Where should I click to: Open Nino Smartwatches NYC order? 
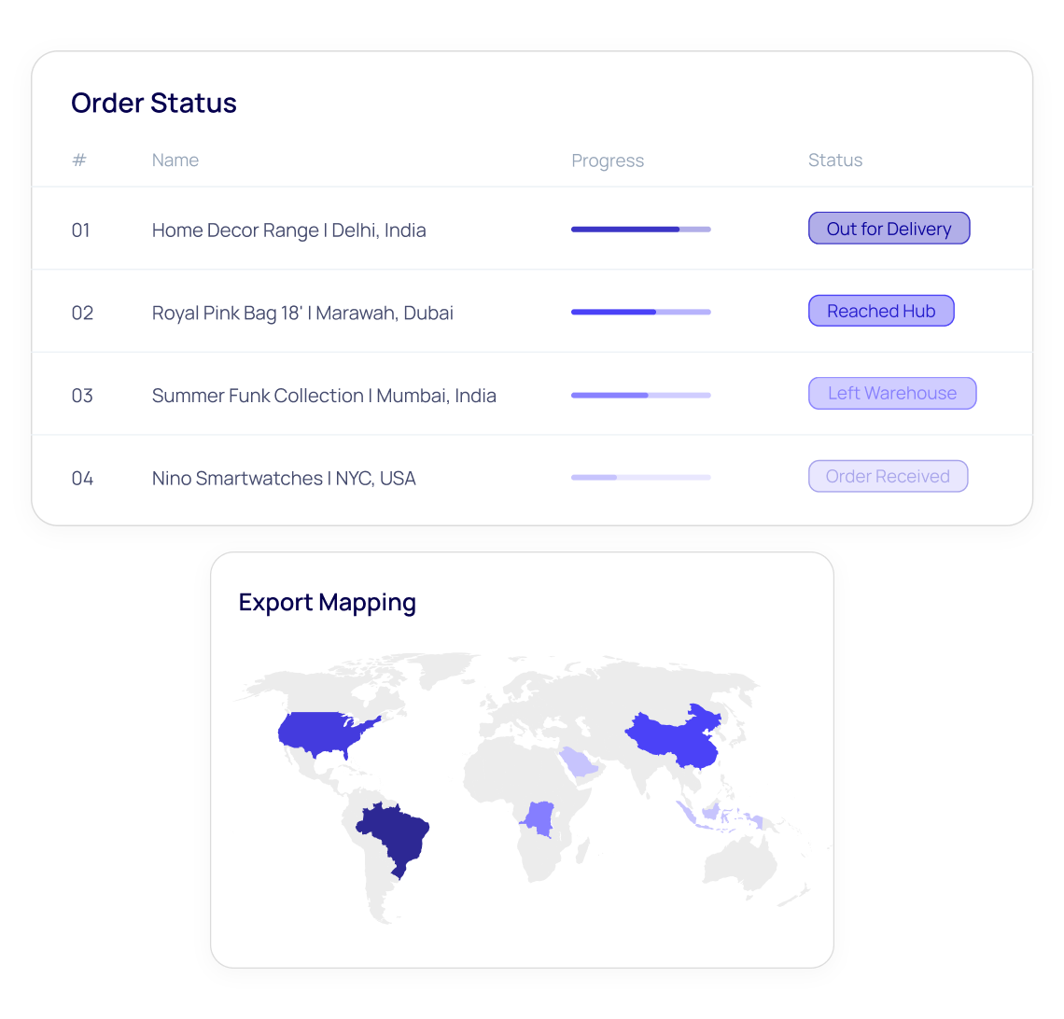[x=284, y=479]
